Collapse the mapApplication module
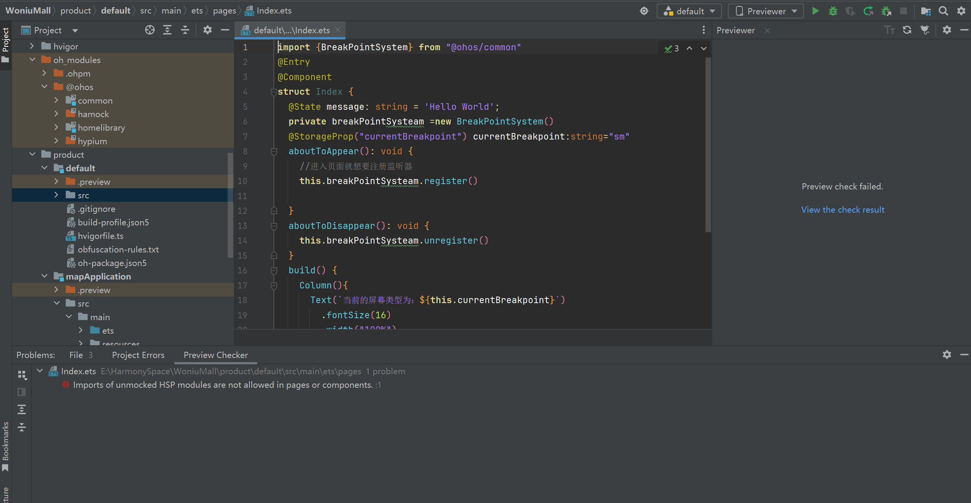 click(44, 276)
